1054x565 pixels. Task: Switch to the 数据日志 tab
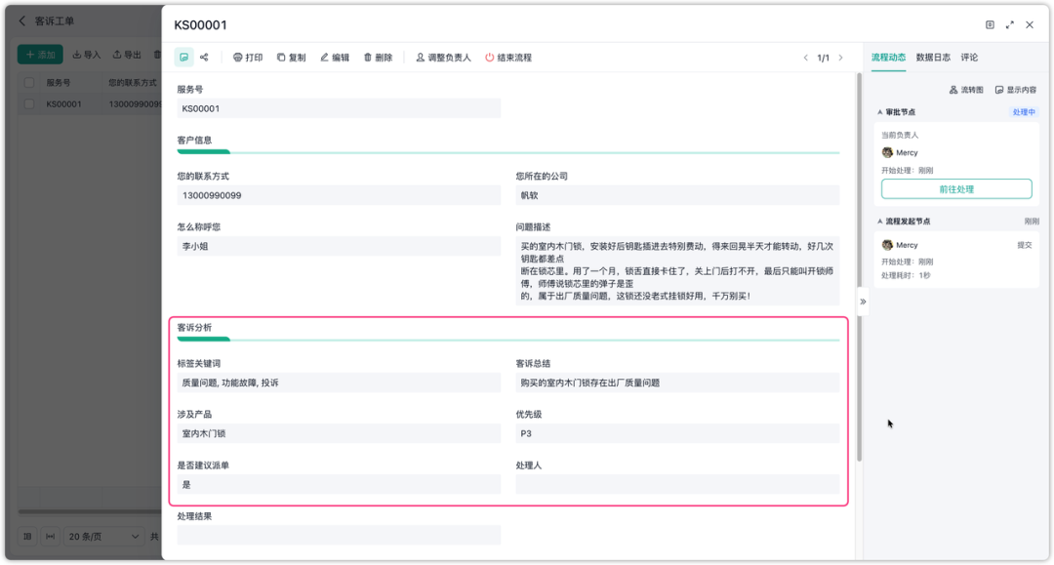[933, 58]
